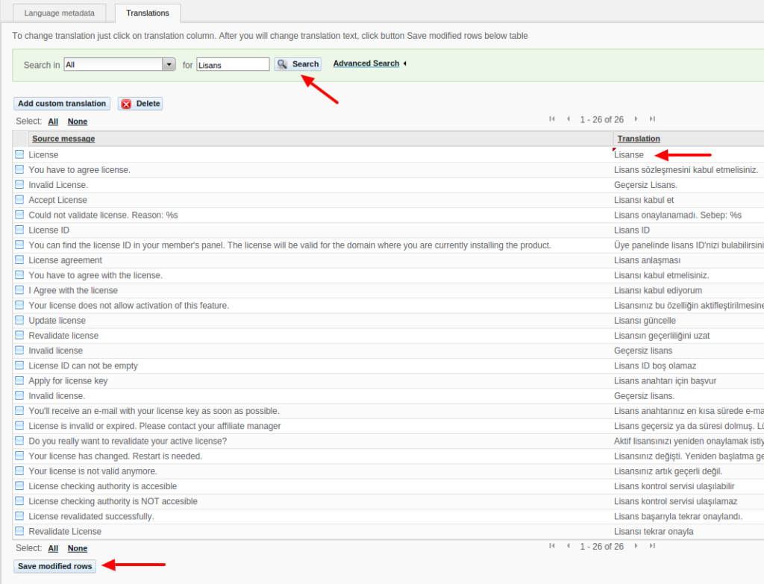Viewport: 764px width, 584px height.
Task: Tick the Revalidate License row checkbox
Action: (x=19, y=531)
